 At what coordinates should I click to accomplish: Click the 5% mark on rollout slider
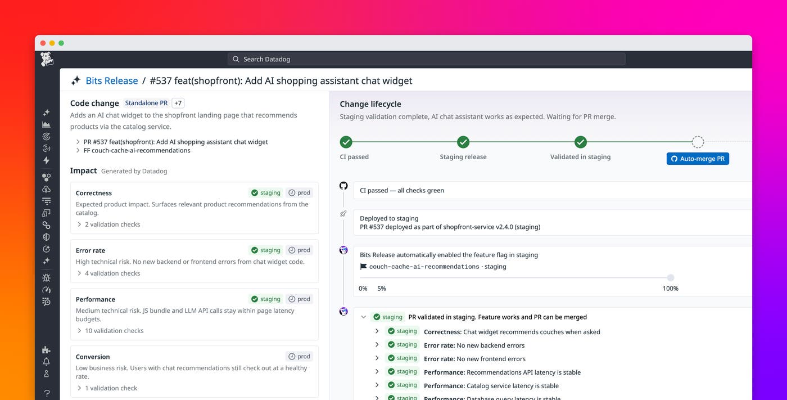[x=382, y=289]
